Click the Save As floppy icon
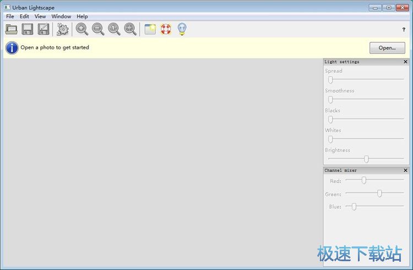Image resolution: width=413 pixels, height=270 pixels. [44, 29]
